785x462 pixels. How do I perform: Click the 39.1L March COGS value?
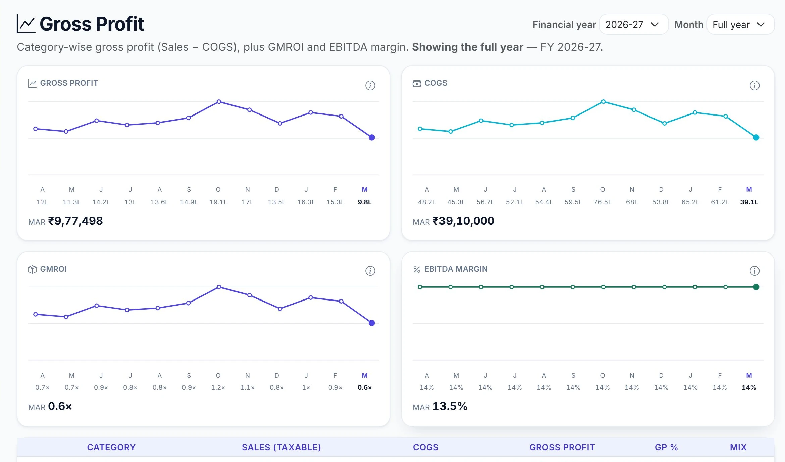(749, 202)
